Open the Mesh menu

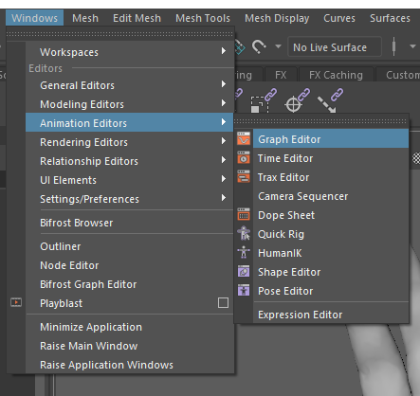pyautogui.click(x=85, y=18)
